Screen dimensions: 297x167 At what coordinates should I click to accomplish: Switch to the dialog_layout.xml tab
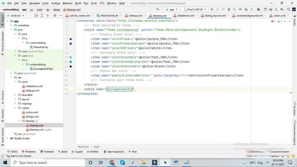coord(215,15)
